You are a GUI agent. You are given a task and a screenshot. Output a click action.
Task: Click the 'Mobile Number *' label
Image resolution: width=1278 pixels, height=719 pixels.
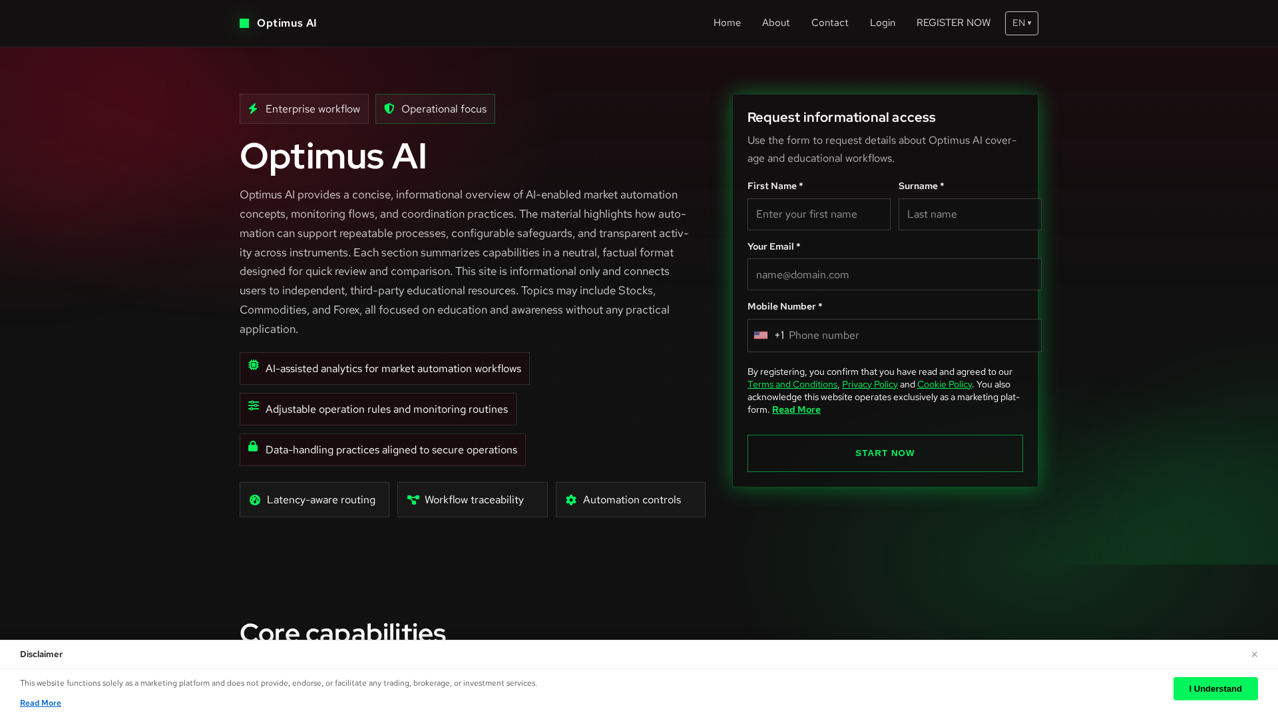tap(785, 306)
